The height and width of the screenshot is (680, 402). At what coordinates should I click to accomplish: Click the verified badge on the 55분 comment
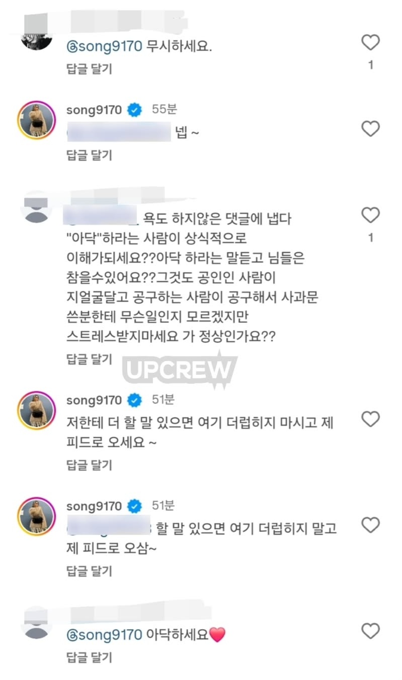[x=134, y=110]
